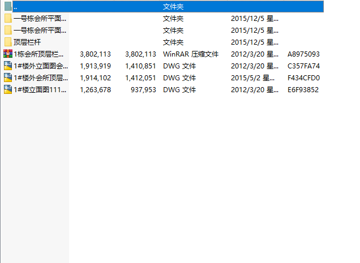Screen dimensions: 360x263
Task: Click the 2015/5/2 modified date
Action: point(252,78)
